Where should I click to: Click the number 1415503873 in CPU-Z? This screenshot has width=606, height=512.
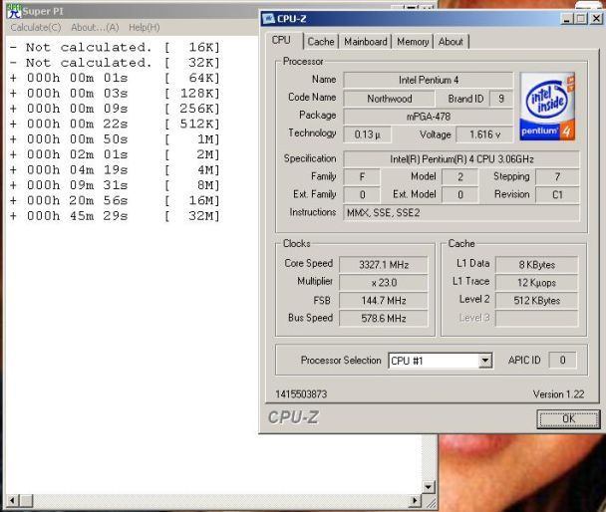pyautogui.click(x=301, y=394)
